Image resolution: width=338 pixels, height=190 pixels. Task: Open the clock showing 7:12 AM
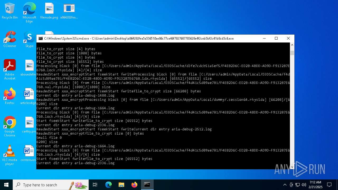point(316,185)
